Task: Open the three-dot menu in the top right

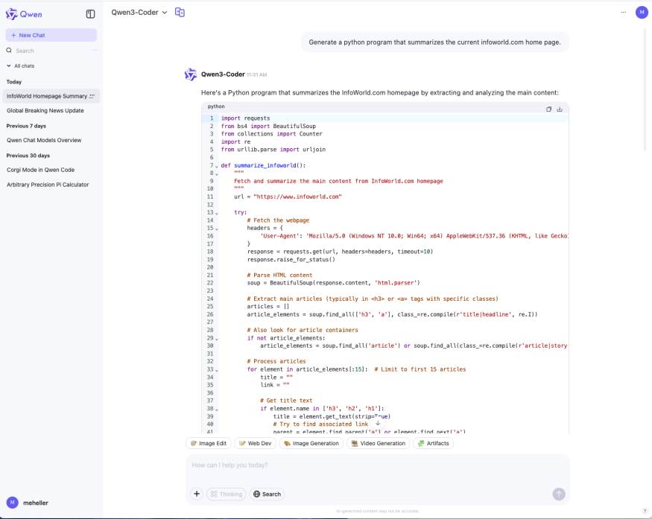Action: click(623, 12)
